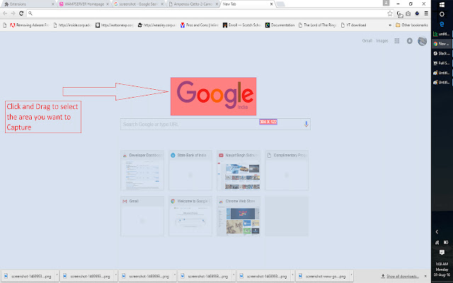Open the Other bookmarks folder
Image resolution: width=453 pixels, height=283 pixels.
413,24
